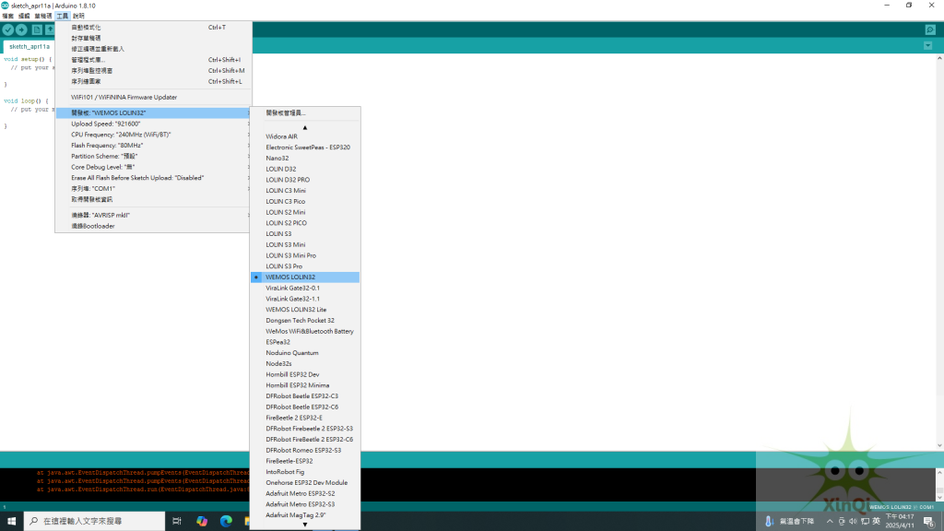Open the 說明 menu
Image resolution: width=944 pixels, height=531 pixels.
click(x=79, y=17)
